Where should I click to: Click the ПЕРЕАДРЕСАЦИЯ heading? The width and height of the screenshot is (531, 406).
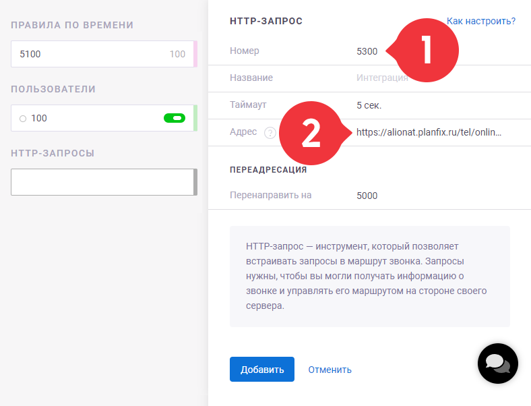(x=268, y=170)
